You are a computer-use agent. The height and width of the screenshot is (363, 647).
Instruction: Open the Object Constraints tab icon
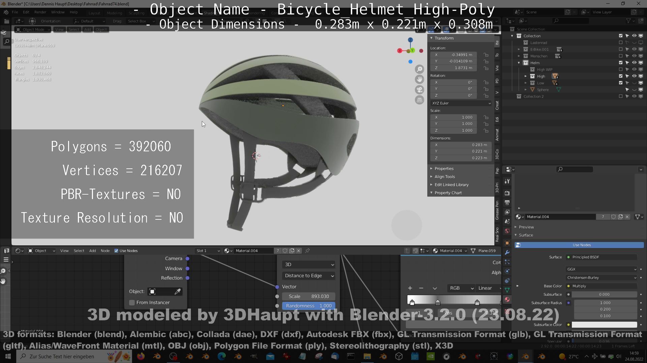(507, 281)
